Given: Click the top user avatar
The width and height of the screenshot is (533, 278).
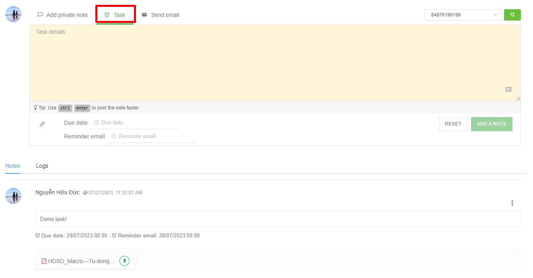Looking at the screenshot, I should pyautogui.click(x=13, y=14).
